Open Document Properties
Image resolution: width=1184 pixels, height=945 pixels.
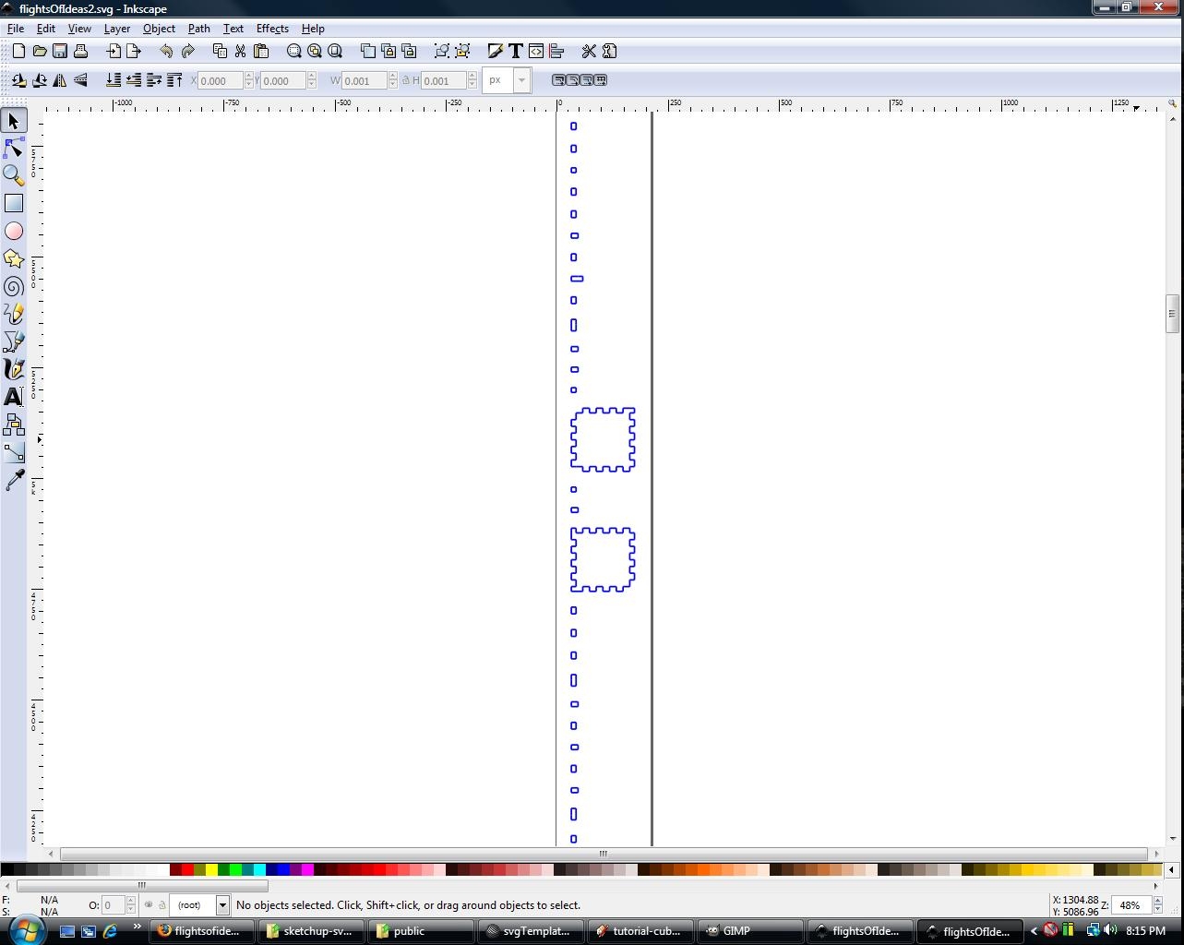[609, 51]
